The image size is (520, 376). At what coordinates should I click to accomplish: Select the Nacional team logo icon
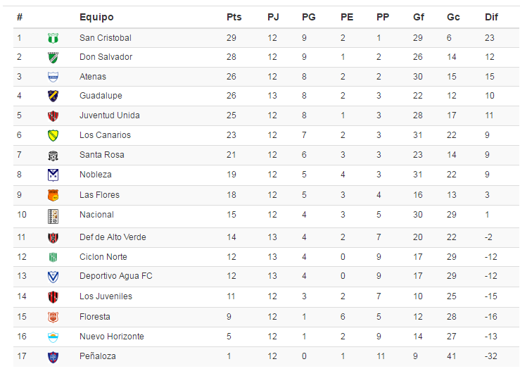point(53,216)
